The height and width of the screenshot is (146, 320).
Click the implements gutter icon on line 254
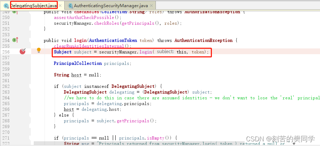pos(15,40)
